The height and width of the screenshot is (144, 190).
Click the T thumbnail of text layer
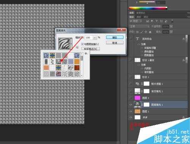(138, 38)
